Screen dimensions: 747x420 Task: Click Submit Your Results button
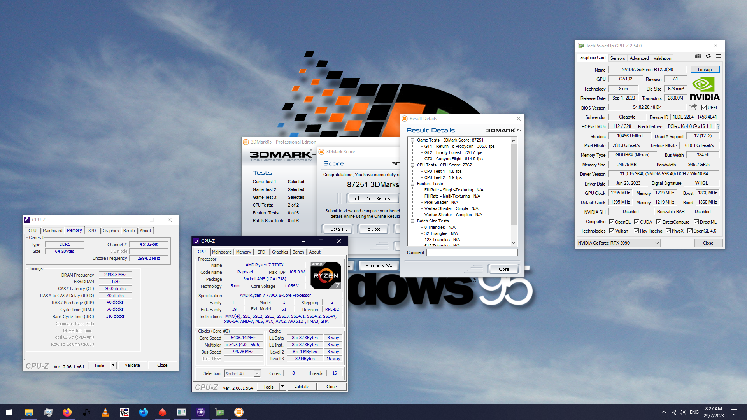coord(373,198)
